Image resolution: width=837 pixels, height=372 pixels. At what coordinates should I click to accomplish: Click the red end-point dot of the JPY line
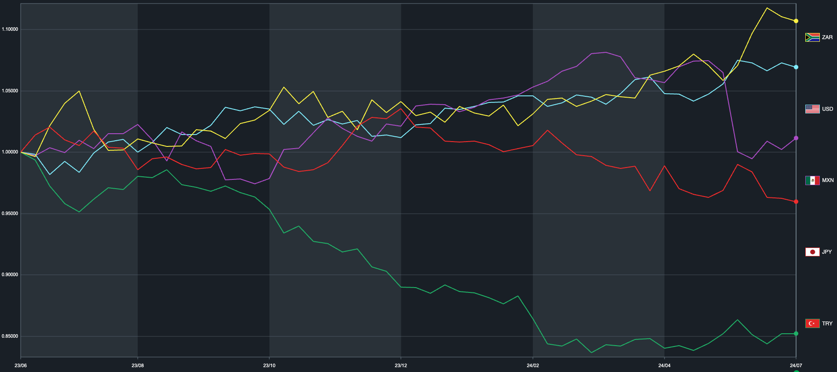(x=796, y=202)
